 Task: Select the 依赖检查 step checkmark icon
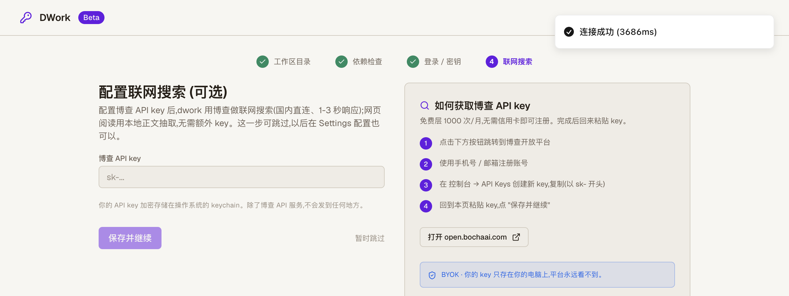(341, 62)
